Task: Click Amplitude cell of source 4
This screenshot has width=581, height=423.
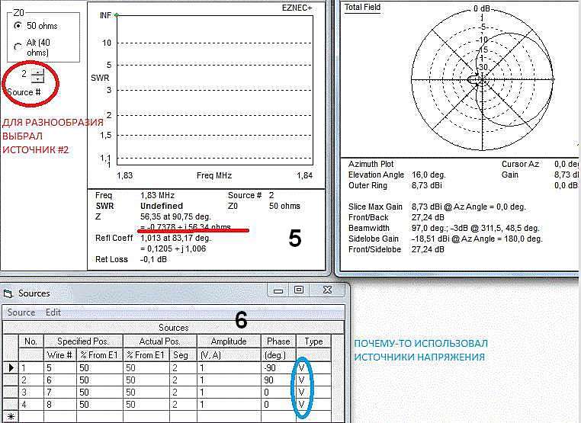Action: pos(229,405)
